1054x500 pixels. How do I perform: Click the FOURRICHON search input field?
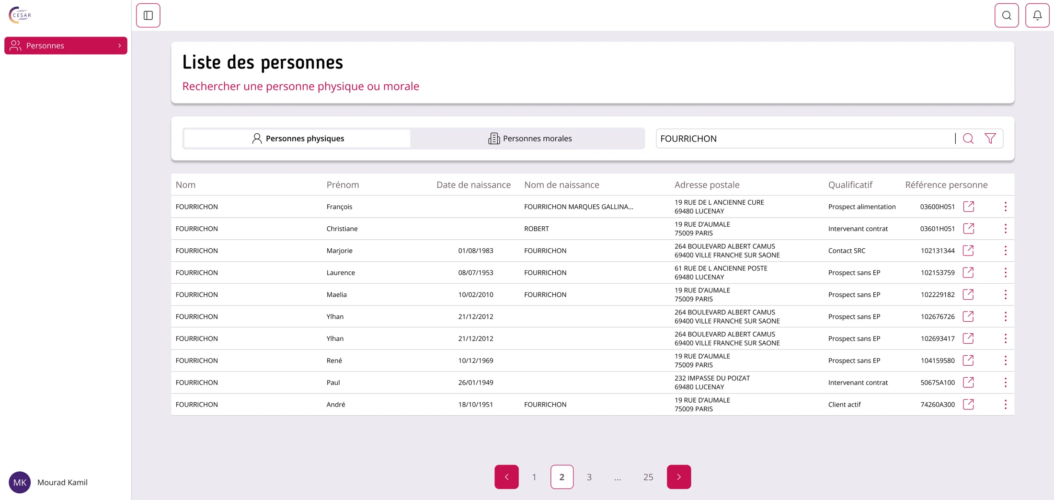805,139
